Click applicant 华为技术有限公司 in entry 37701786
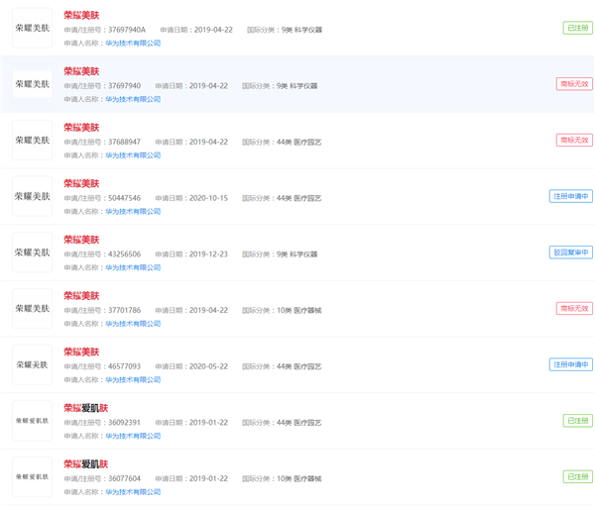Image resolution: width=595 pixels, height=506 pixels. tap(133, 324)
